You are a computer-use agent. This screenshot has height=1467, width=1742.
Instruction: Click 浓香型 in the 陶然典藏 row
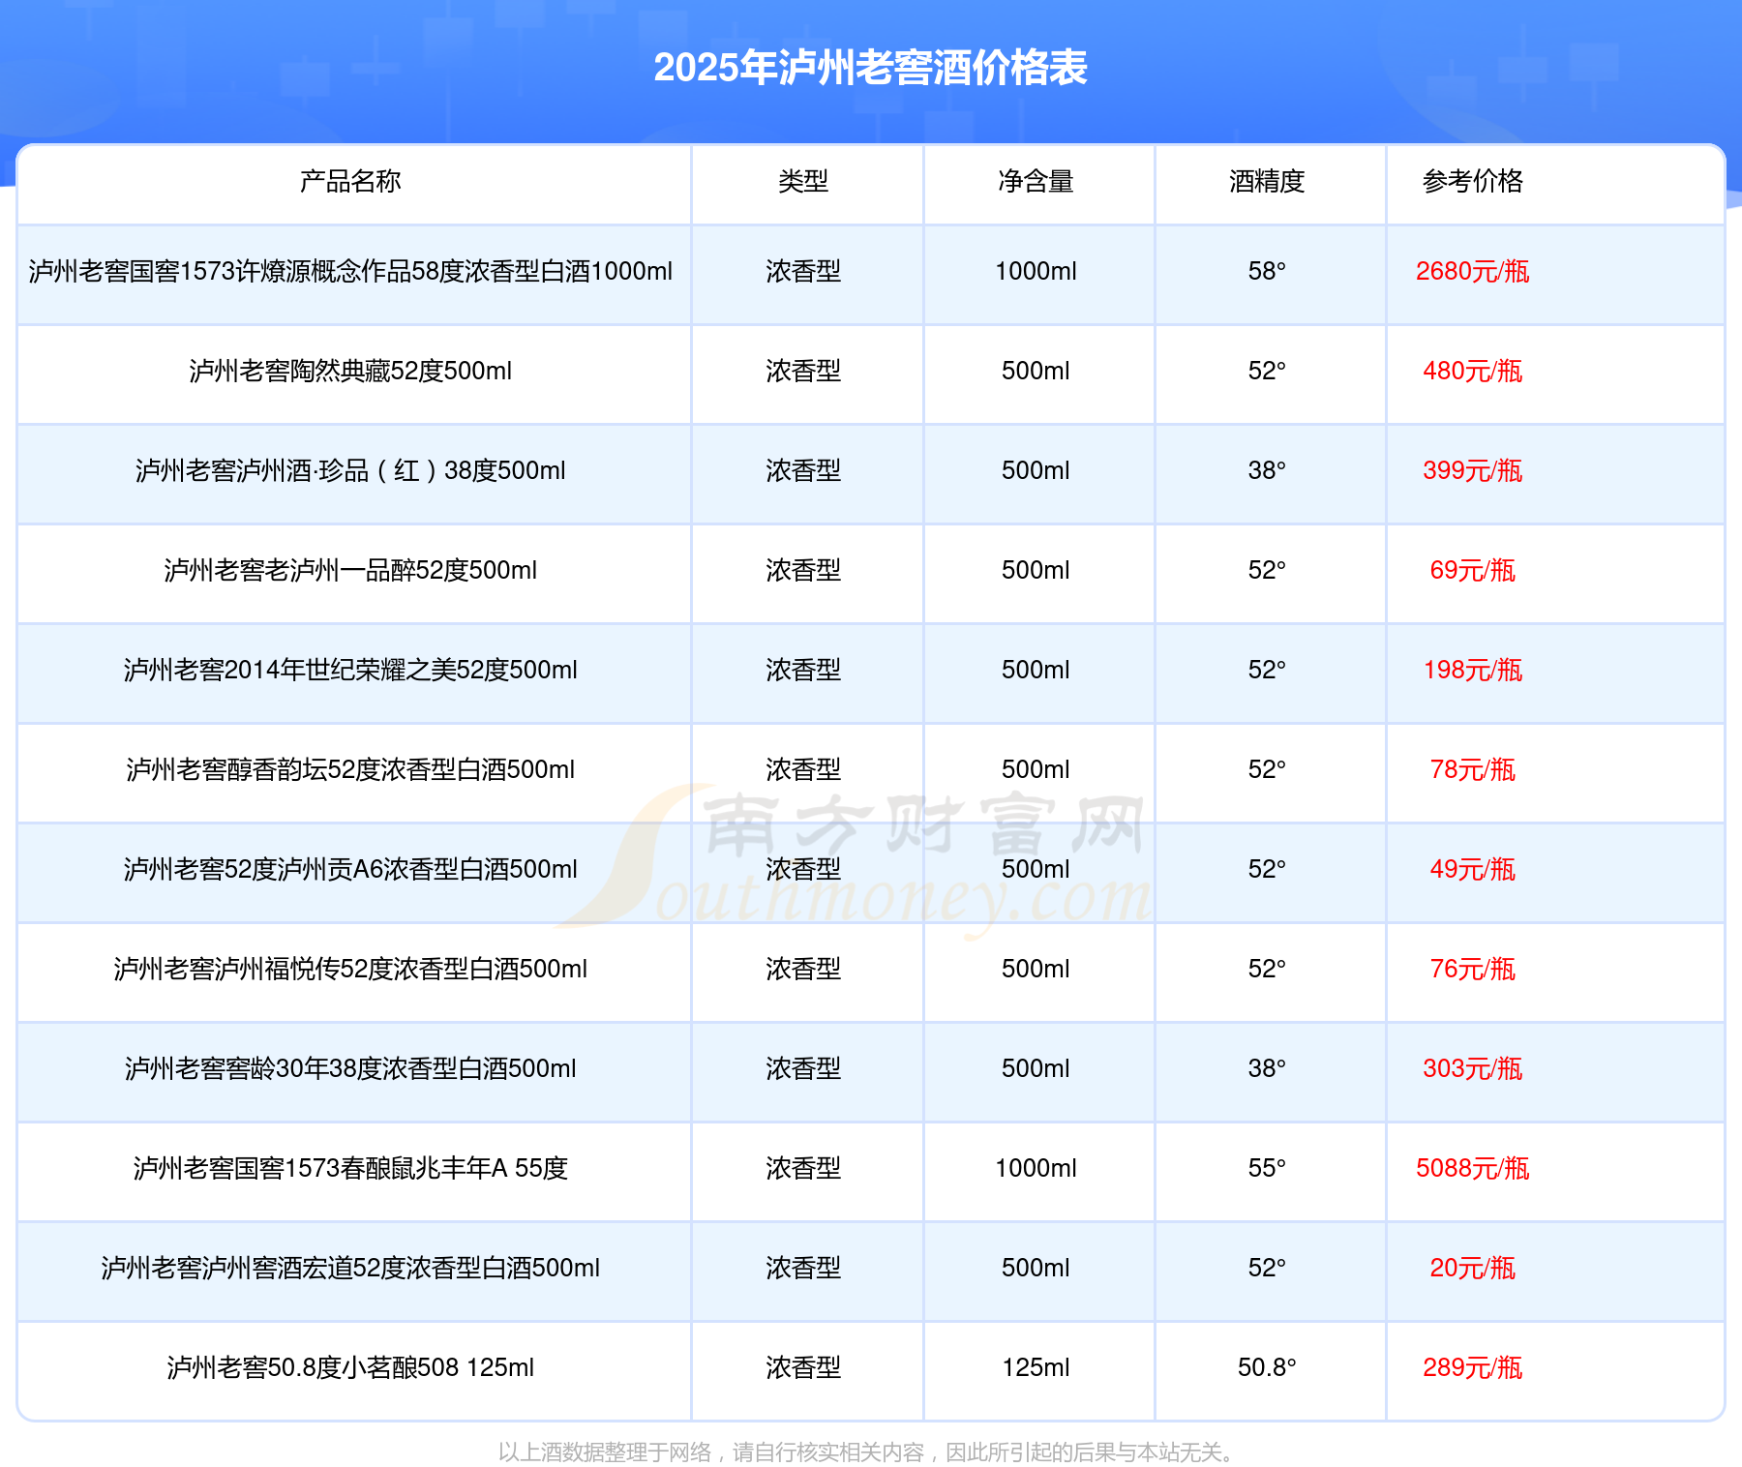tap(803, 371)
